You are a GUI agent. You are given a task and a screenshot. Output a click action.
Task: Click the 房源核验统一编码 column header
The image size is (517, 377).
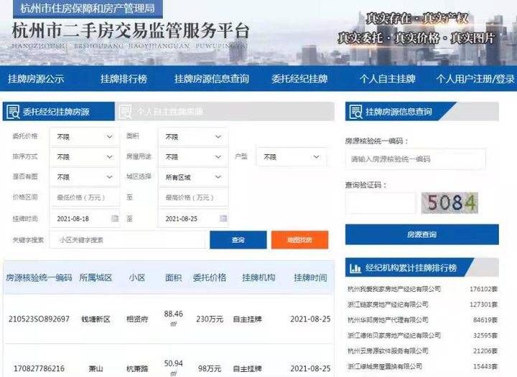tap(39, 278)
